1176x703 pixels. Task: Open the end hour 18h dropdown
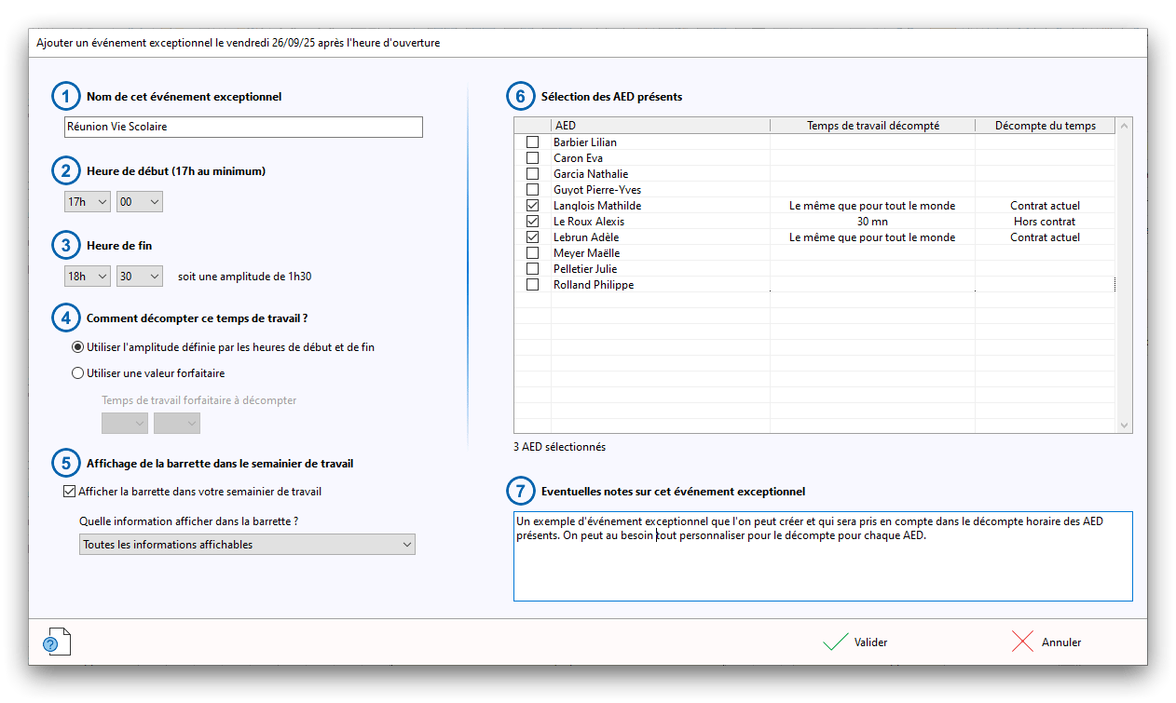(x=88, y=277)
